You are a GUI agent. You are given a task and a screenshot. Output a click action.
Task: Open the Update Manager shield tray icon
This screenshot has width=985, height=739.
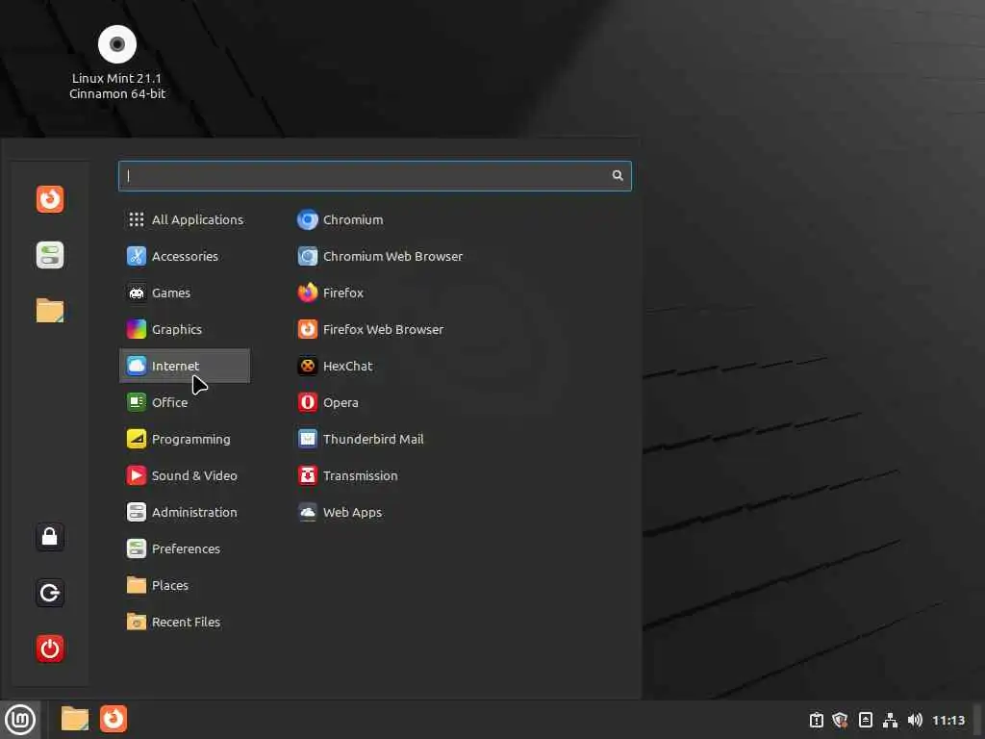[840, 720]
